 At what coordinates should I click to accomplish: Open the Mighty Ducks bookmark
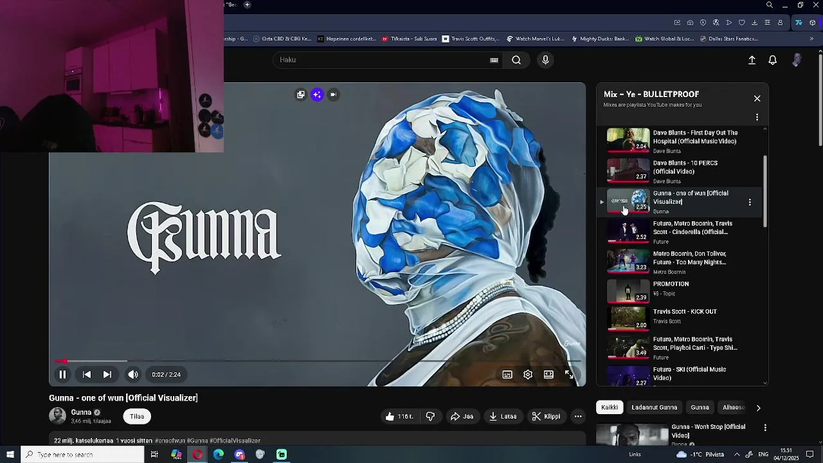(600, 39)
